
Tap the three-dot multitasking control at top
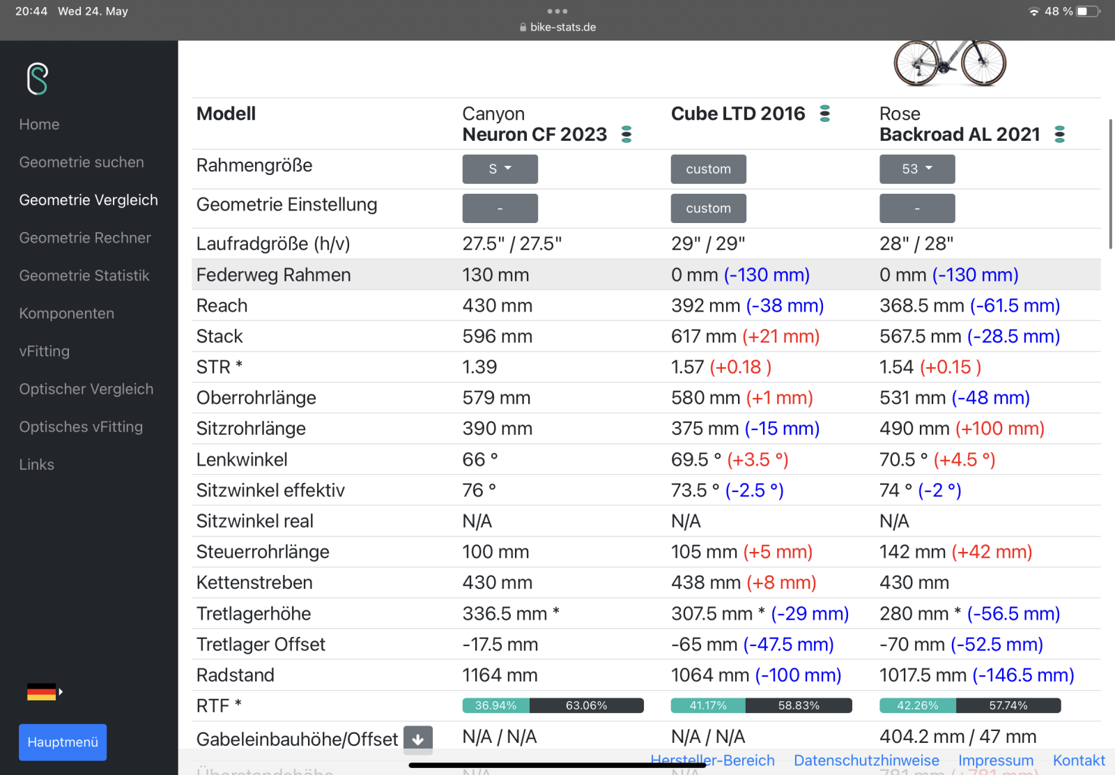[557, 11]
